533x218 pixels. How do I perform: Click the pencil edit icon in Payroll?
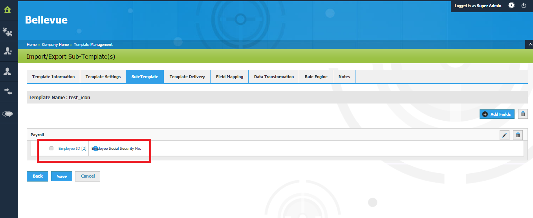click(x=505, y=135)
